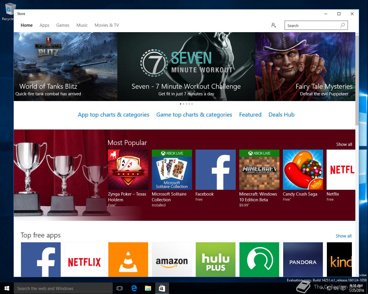
Task: Click the Zynga Poker – Texas Holdem title
Action: [x=127, y=197]
